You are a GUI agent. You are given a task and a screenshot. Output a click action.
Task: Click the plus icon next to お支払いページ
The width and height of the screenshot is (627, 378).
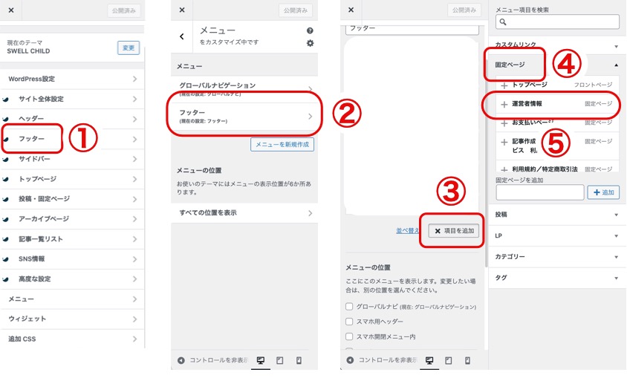504,123
